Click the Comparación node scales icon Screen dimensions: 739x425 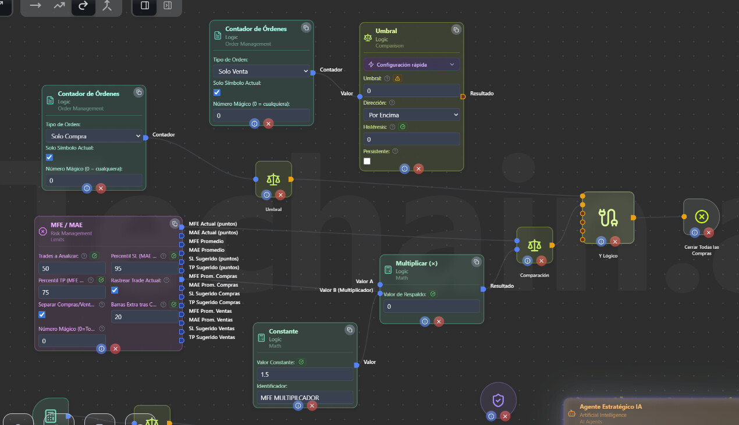[x=534, y=246]
